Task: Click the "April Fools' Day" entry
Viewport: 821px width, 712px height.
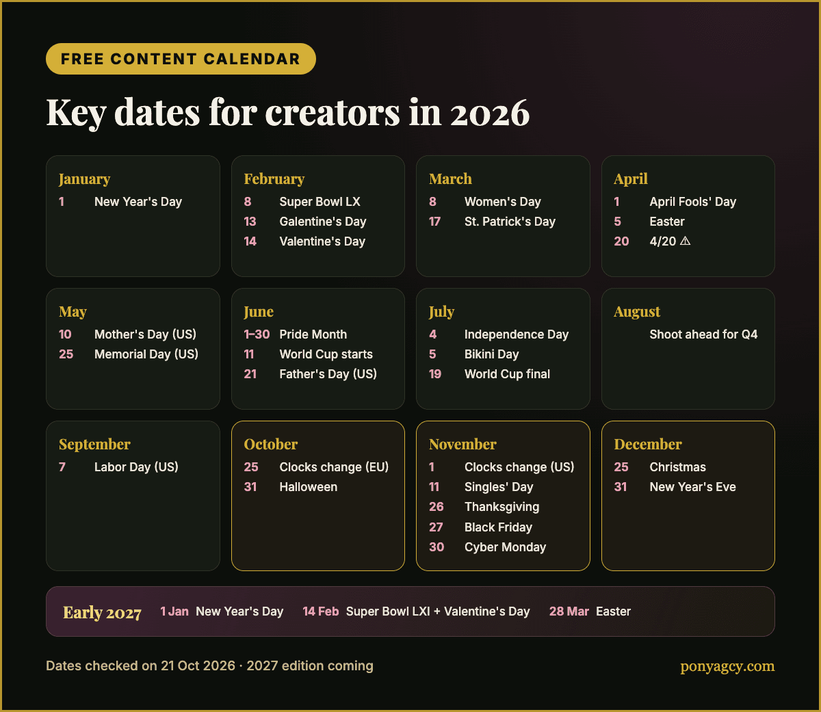Action: point(693,202)
